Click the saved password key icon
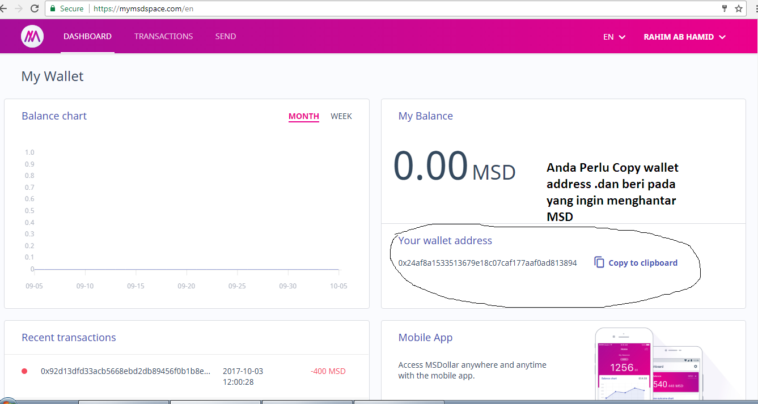The height and width of the screenshot is (404, 758). click(x=725, y=8)
